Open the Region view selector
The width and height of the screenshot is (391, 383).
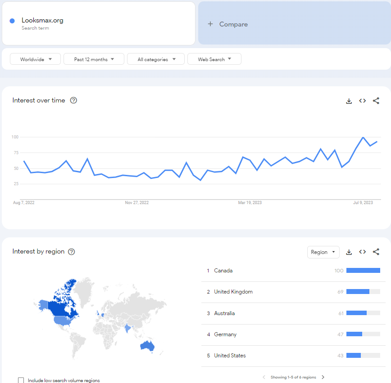(x=323, y=252)
